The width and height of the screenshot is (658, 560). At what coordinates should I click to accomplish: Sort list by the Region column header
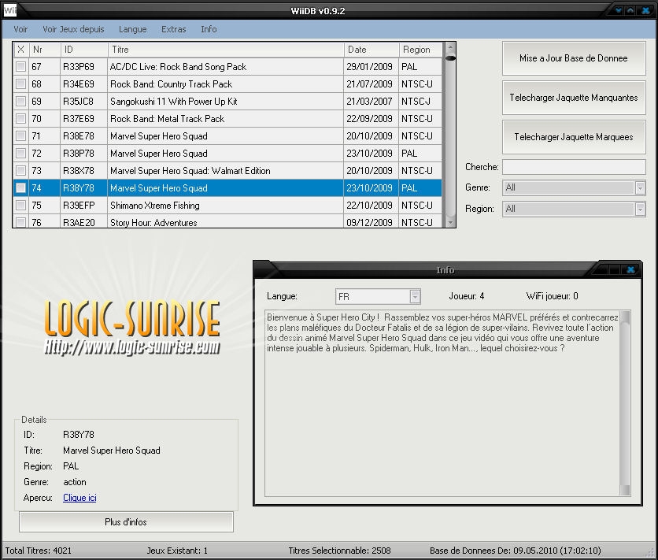coord(420,50)
